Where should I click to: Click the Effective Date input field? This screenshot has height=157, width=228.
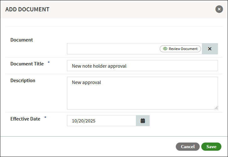pyautogui.click(x=101, y=121)
